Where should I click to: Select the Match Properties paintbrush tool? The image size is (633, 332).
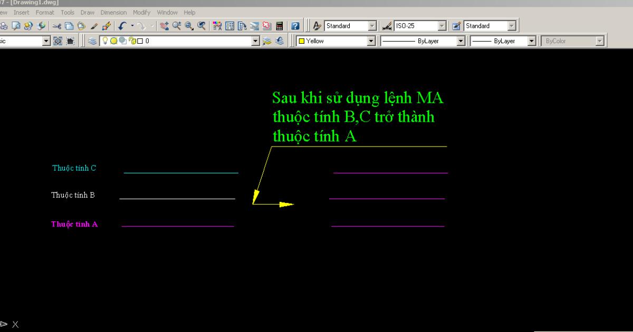[94, 25]
